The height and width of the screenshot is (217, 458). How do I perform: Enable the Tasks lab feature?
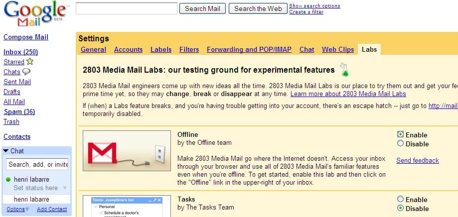pos(400,199)
